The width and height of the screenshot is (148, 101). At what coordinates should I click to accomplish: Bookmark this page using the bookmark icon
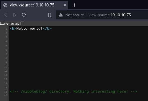pos(50,15)
